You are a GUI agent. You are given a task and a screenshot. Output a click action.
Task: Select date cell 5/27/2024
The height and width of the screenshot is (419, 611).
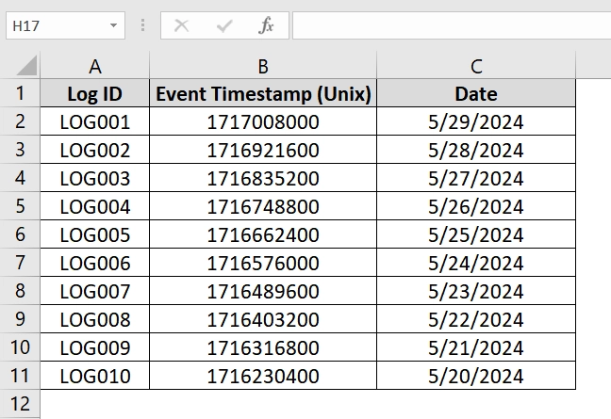[x=476, y=178]
